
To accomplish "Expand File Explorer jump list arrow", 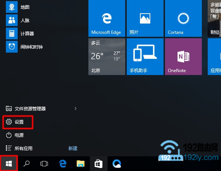I will point(76,108).
